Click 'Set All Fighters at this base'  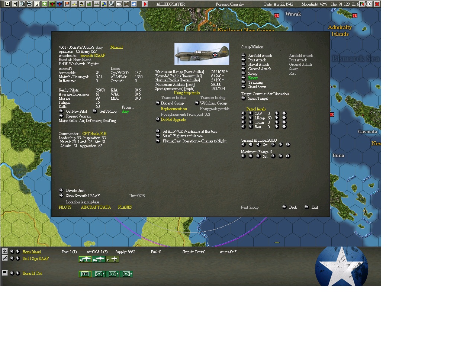pyautogui.click(x=158, y=136)
